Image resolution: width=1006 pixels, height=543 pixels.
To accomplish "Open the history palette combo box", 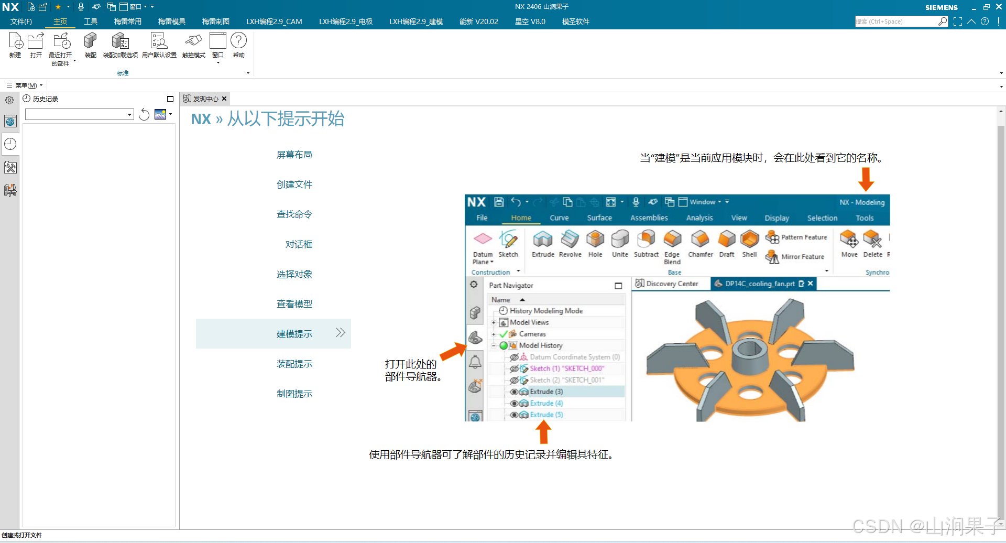I will click(x=80, y=114).
